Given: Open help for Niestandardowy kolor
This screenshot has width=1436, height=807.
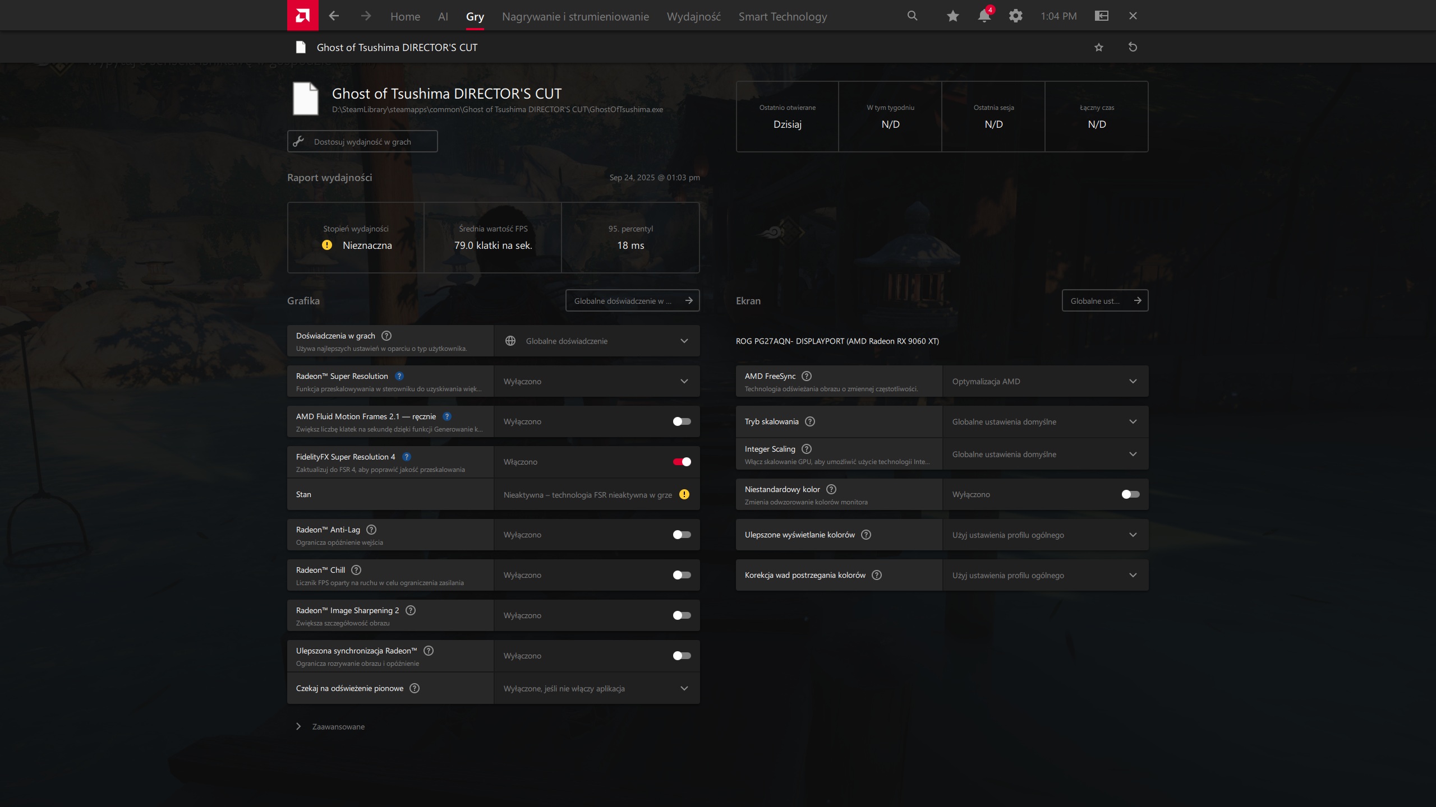Looking at the screenshot, I should [x=831, y=489].
